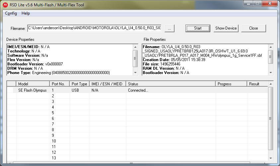This screenshot has width=280, height=166.
Task: Click the Progress column header
Action: (x=231, y=84)
